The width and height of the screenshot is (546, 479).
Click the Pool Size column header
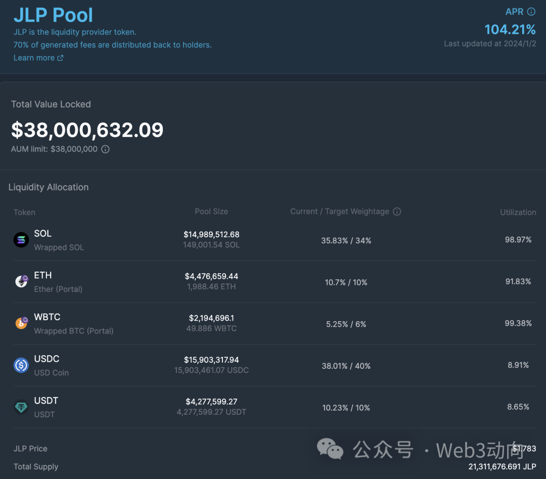tap(211, 211)
